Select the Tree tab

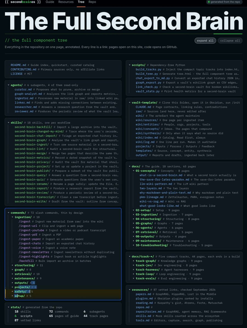coord(81,2)
